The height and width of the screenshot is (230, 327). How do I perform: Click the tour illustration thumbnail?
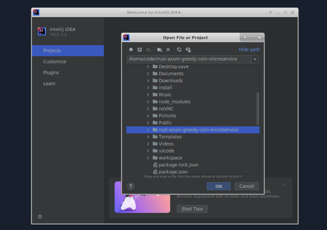[x=142, y=197]
